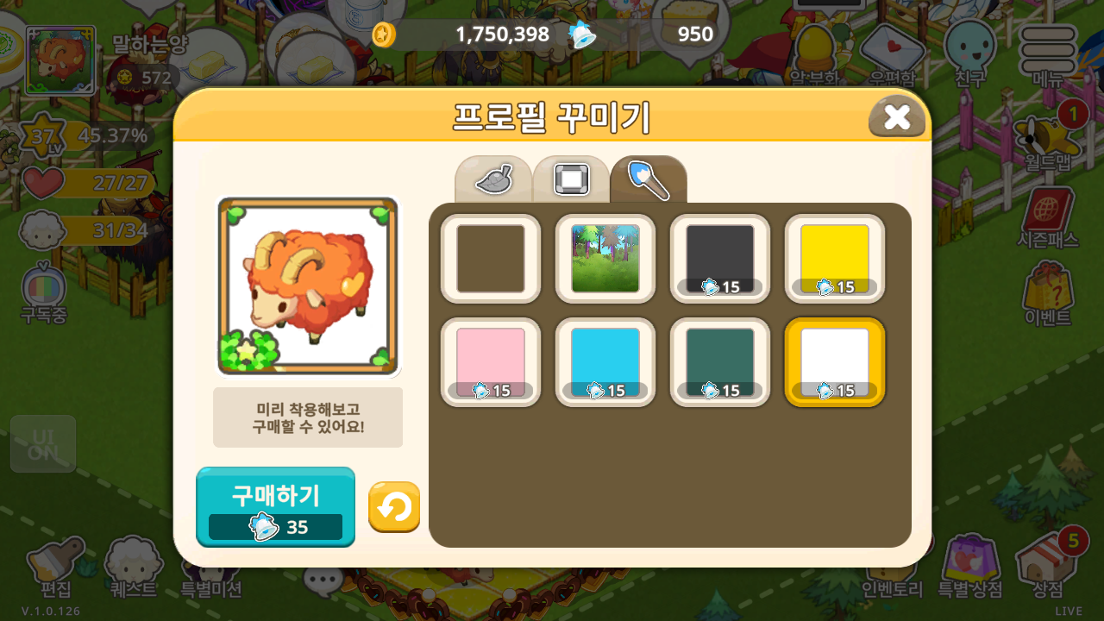Toggle the UI ON button
Image resolution: width=1104 pixels, height=621 pixels.
(x=43, y=444)
